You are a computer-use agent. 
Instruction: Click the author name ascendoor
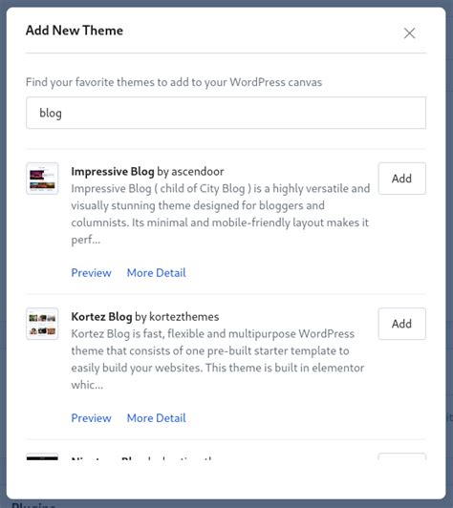(198, 171)
